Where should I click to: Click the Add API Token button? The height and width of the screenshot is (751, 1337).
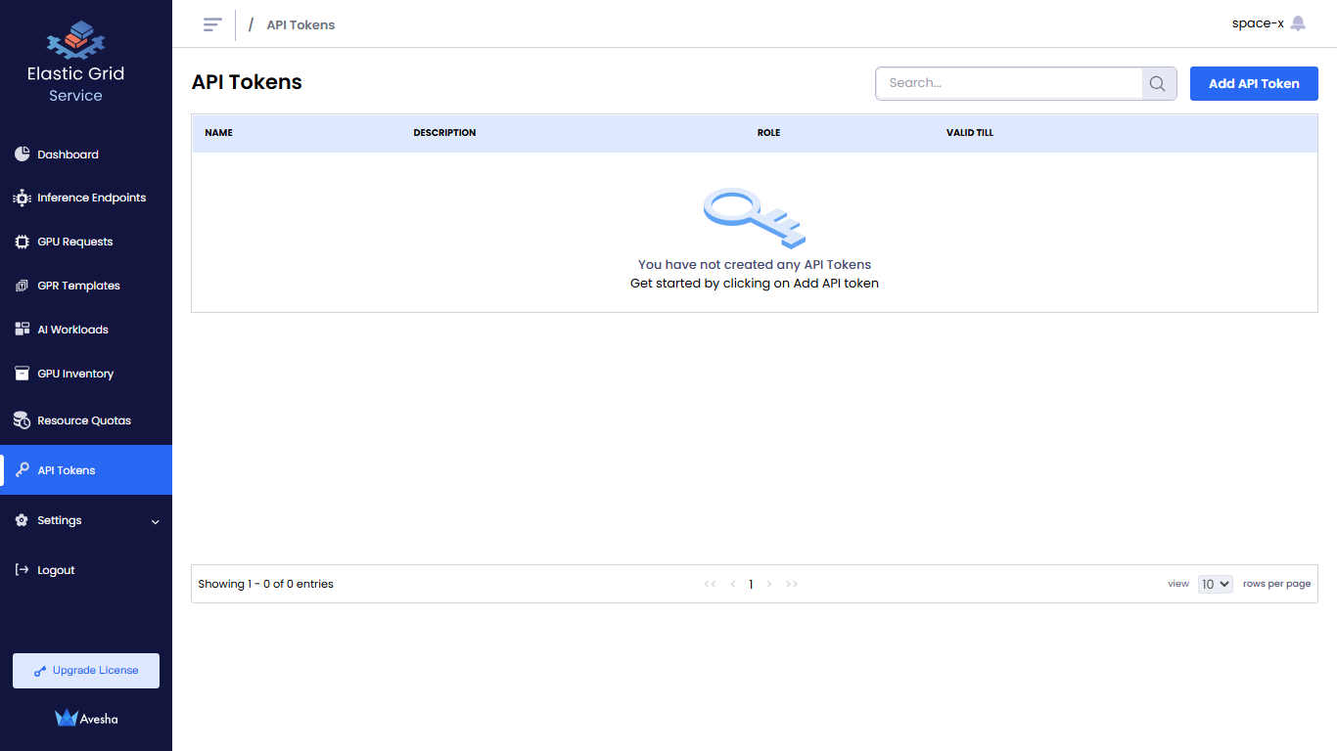pyautogui.click(x=1254, y=84)
